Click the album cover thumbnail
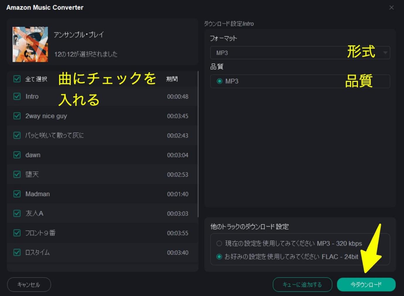The image size is (404, 296). [x=30, y=45]
